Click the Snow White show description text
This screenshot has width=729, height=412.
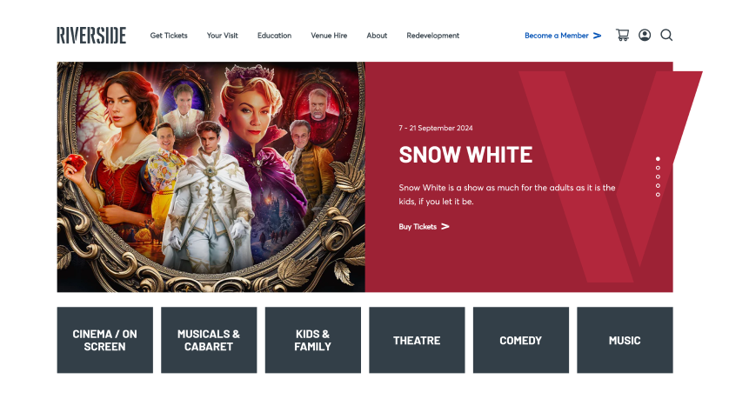[507, 195]
